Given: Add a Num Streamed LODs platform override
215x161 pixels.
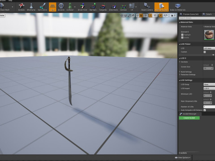Looking at the screenshot, I should click(211, 100).
